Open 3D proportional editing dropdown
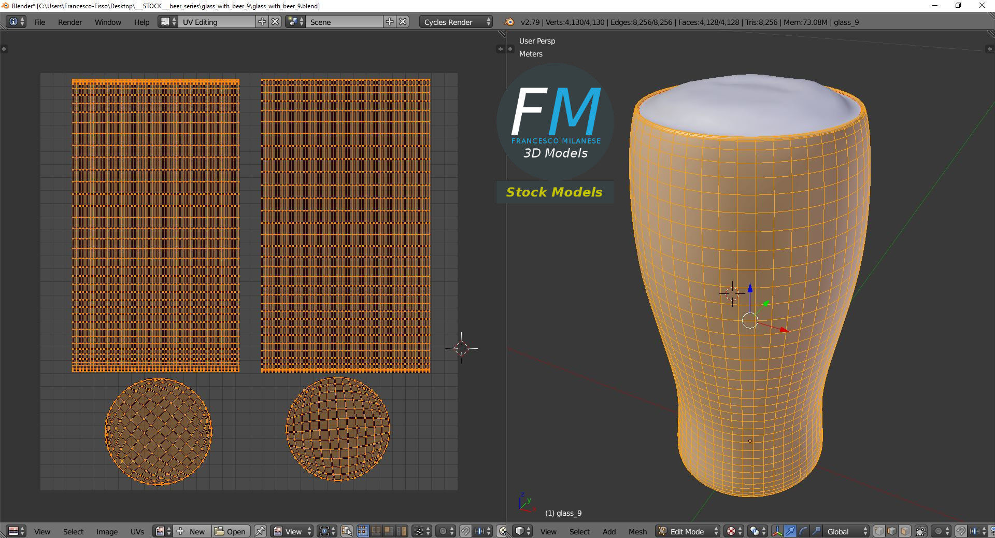The width and height of the screenshot is (995, 538). 941,531
